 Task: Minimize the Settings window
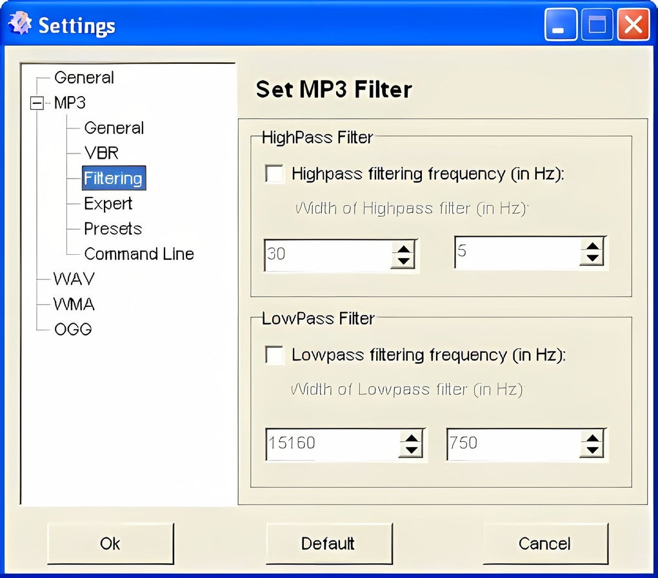click(x=561, y=25)
